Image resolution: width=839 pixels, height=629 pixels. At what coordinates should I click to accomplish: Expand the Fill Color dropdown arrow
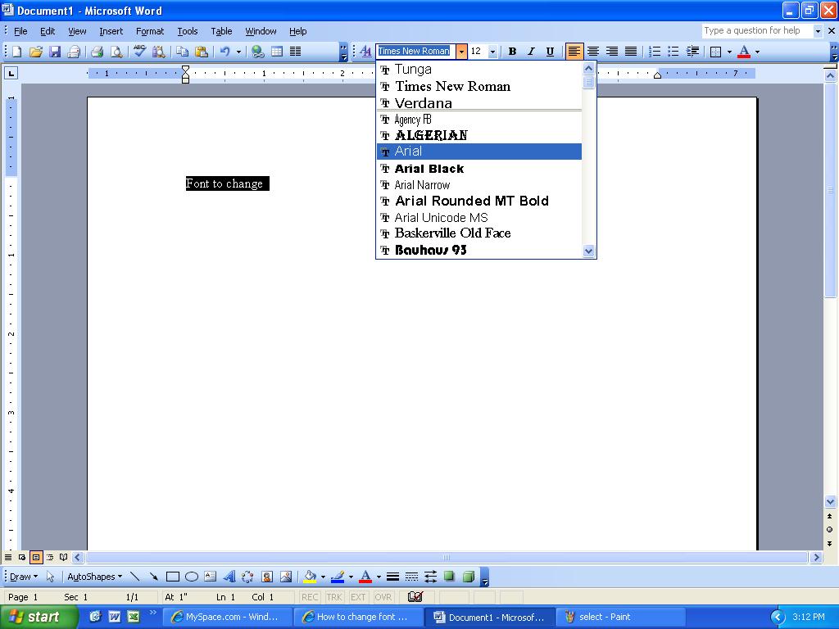323,577
